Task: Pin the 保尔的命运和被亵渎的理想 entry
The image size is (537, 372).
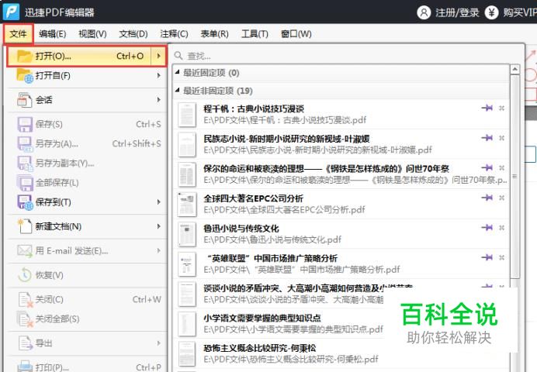Action: coord(487,167)
